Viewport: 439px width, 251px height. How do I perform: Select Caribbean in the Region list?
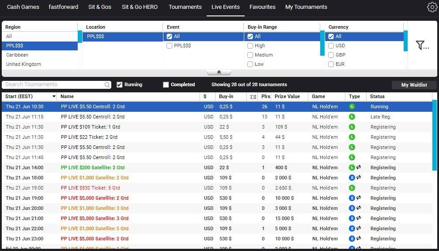pyautogui.click(x=17, y=55)
